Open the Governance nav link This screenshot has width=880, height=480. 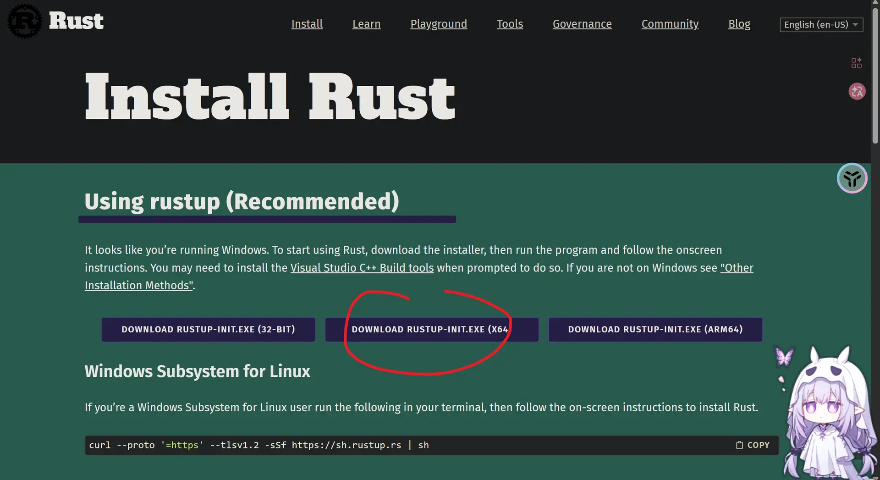pyautogui.click(x=582, y=24)
